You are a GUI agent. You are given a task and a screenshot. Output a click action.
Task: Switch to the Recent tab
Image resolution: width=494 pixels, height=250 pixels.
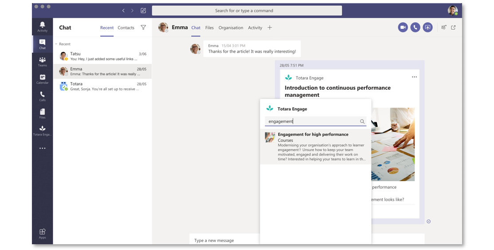[x=107, y=28]
